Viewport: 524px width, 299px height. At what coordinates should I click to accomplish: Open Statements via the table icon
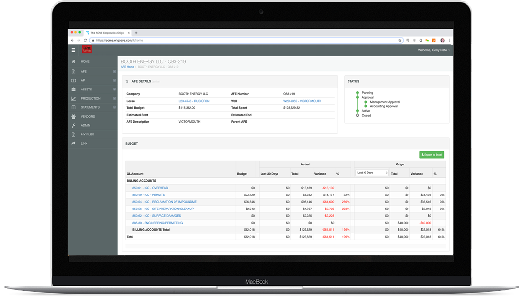(73, 107)
